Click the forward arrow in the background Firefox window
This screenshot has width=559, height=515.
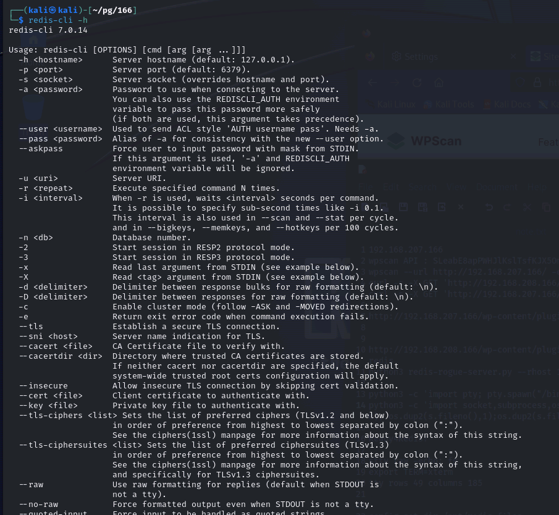click(395, 83)
